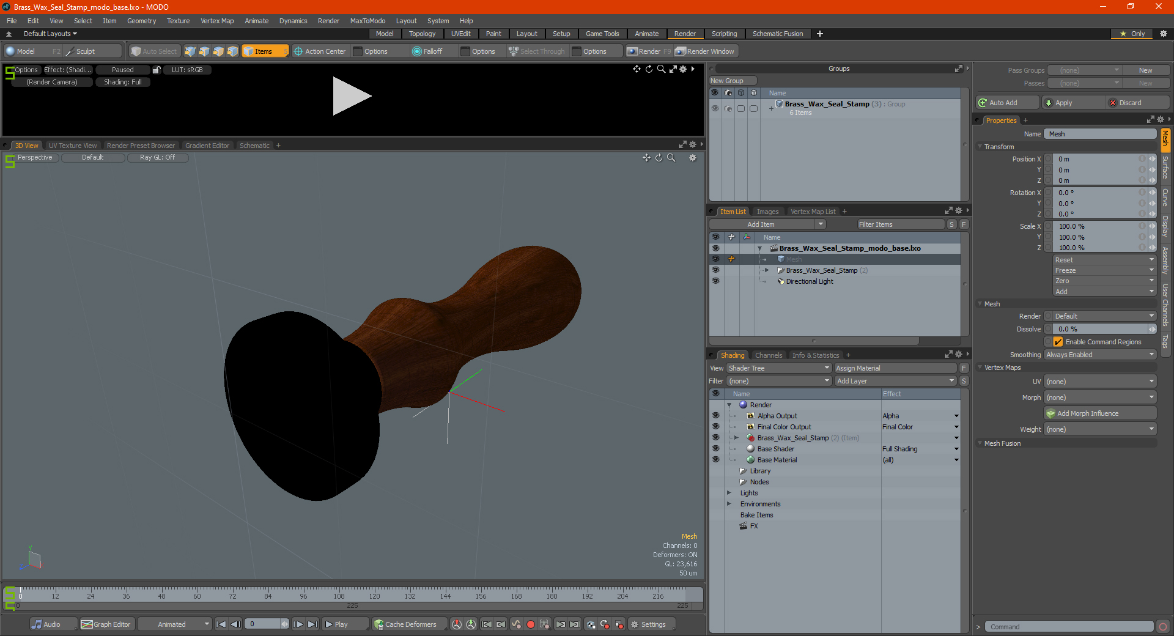
Task: Step to the previous frame
Action: point(235,624)
